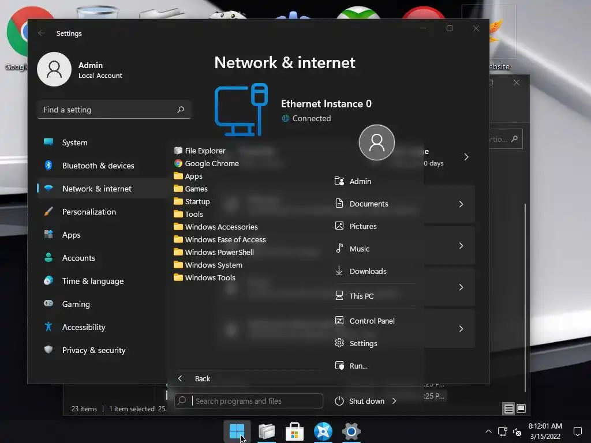
Task: Click the background Explorer window scrollbar
Action: (525, 298)
